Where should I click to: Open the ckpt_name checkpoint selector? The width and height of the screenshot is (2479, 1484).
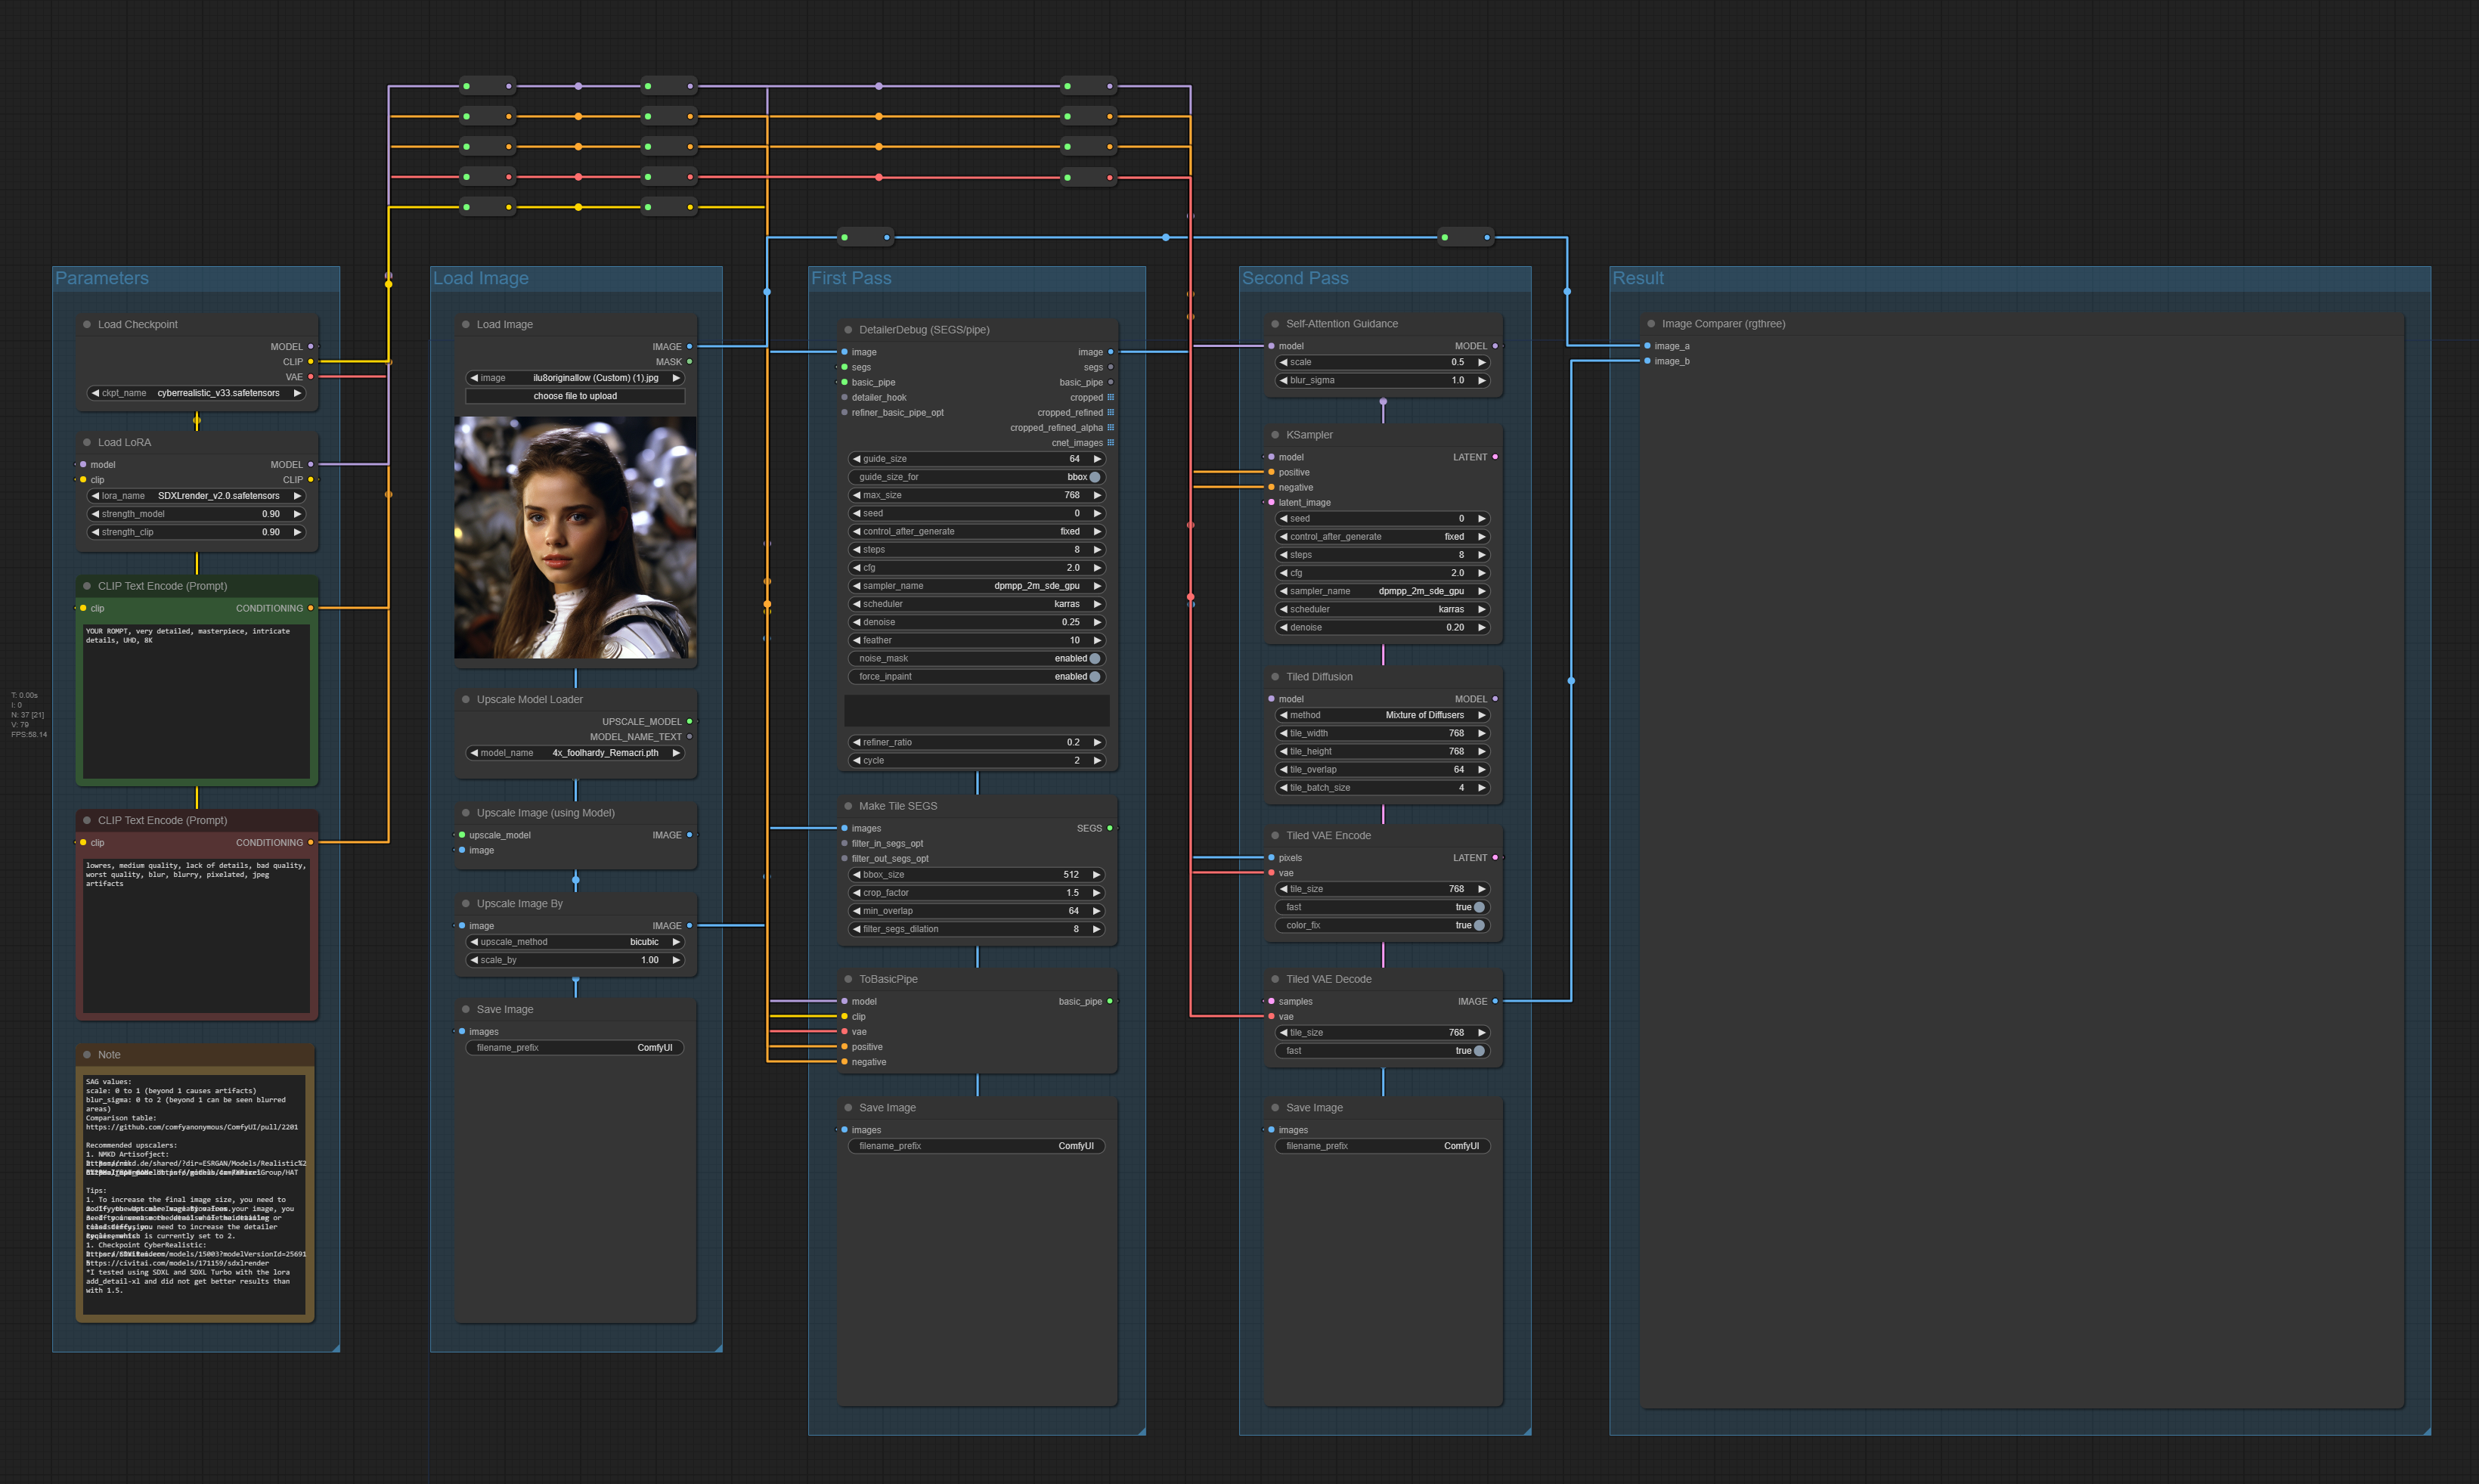click(x=197, y=393)
